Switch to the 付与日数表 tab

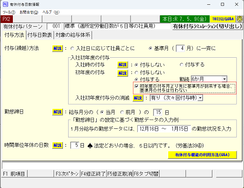coord(40,35)
